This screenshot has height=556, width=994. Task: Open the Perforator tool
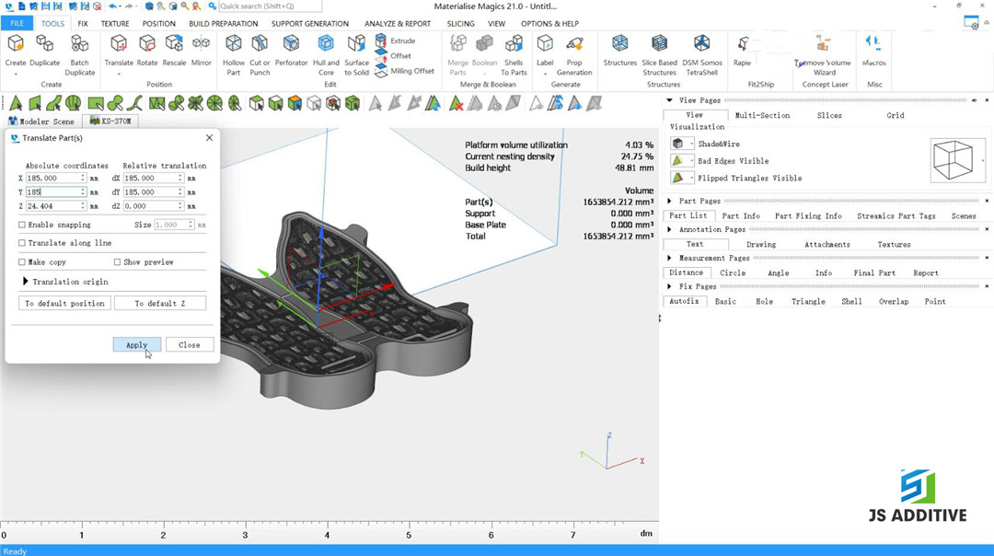click(291, 45)
